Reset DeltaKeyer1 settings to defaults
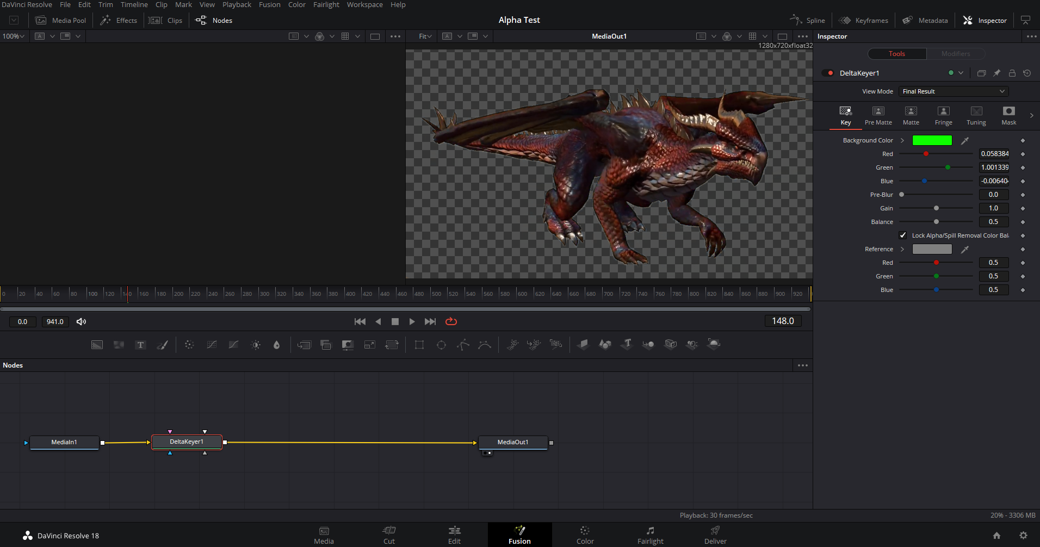Screen dimensions: 1040x547 [1027, 73]
